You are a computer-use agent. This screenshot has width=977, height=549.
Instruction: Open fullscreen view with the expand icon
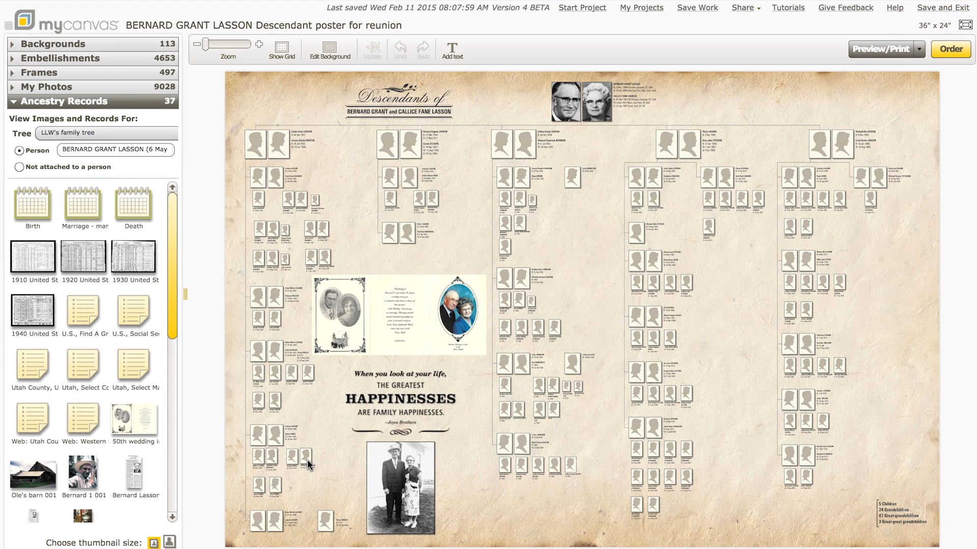pyautogui.click(x=965, y=24)
